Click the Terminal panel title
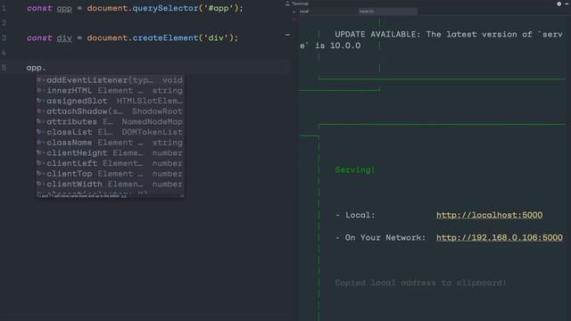This screenshot has height=321, width=571. coord(300,4)
